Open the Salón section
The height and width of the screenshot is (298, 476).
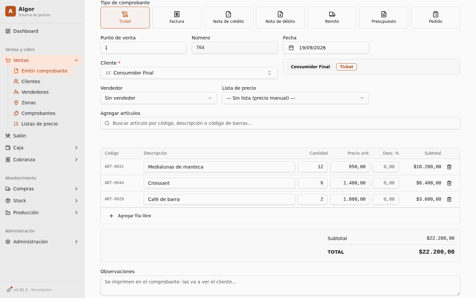click(42, 136)
